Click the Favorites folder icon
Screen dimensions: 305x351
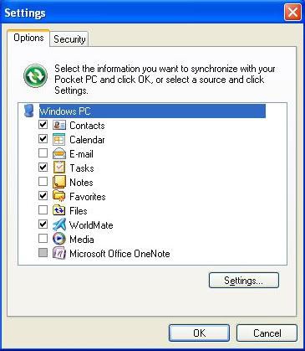pyautogui.click(x=59, y=196)
